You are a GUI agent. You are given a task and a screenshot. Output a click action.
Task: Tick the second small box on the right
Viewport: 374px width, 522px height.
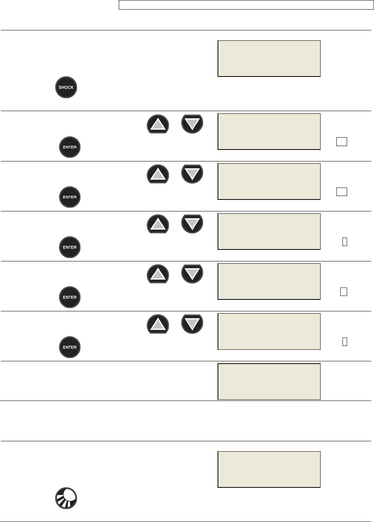coord(341,191)
